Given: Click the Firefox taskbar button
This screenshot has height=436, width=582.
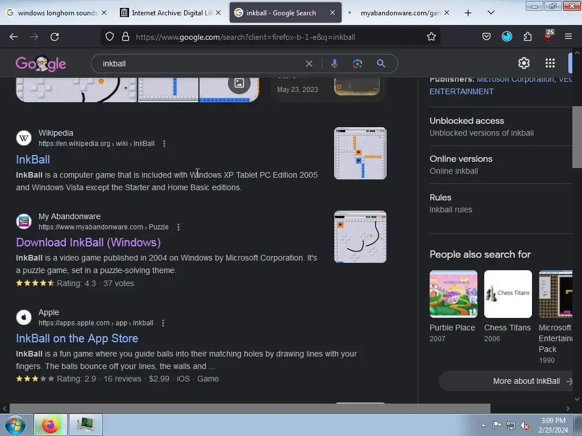Looking at the screenshot, I should [51, 425].
